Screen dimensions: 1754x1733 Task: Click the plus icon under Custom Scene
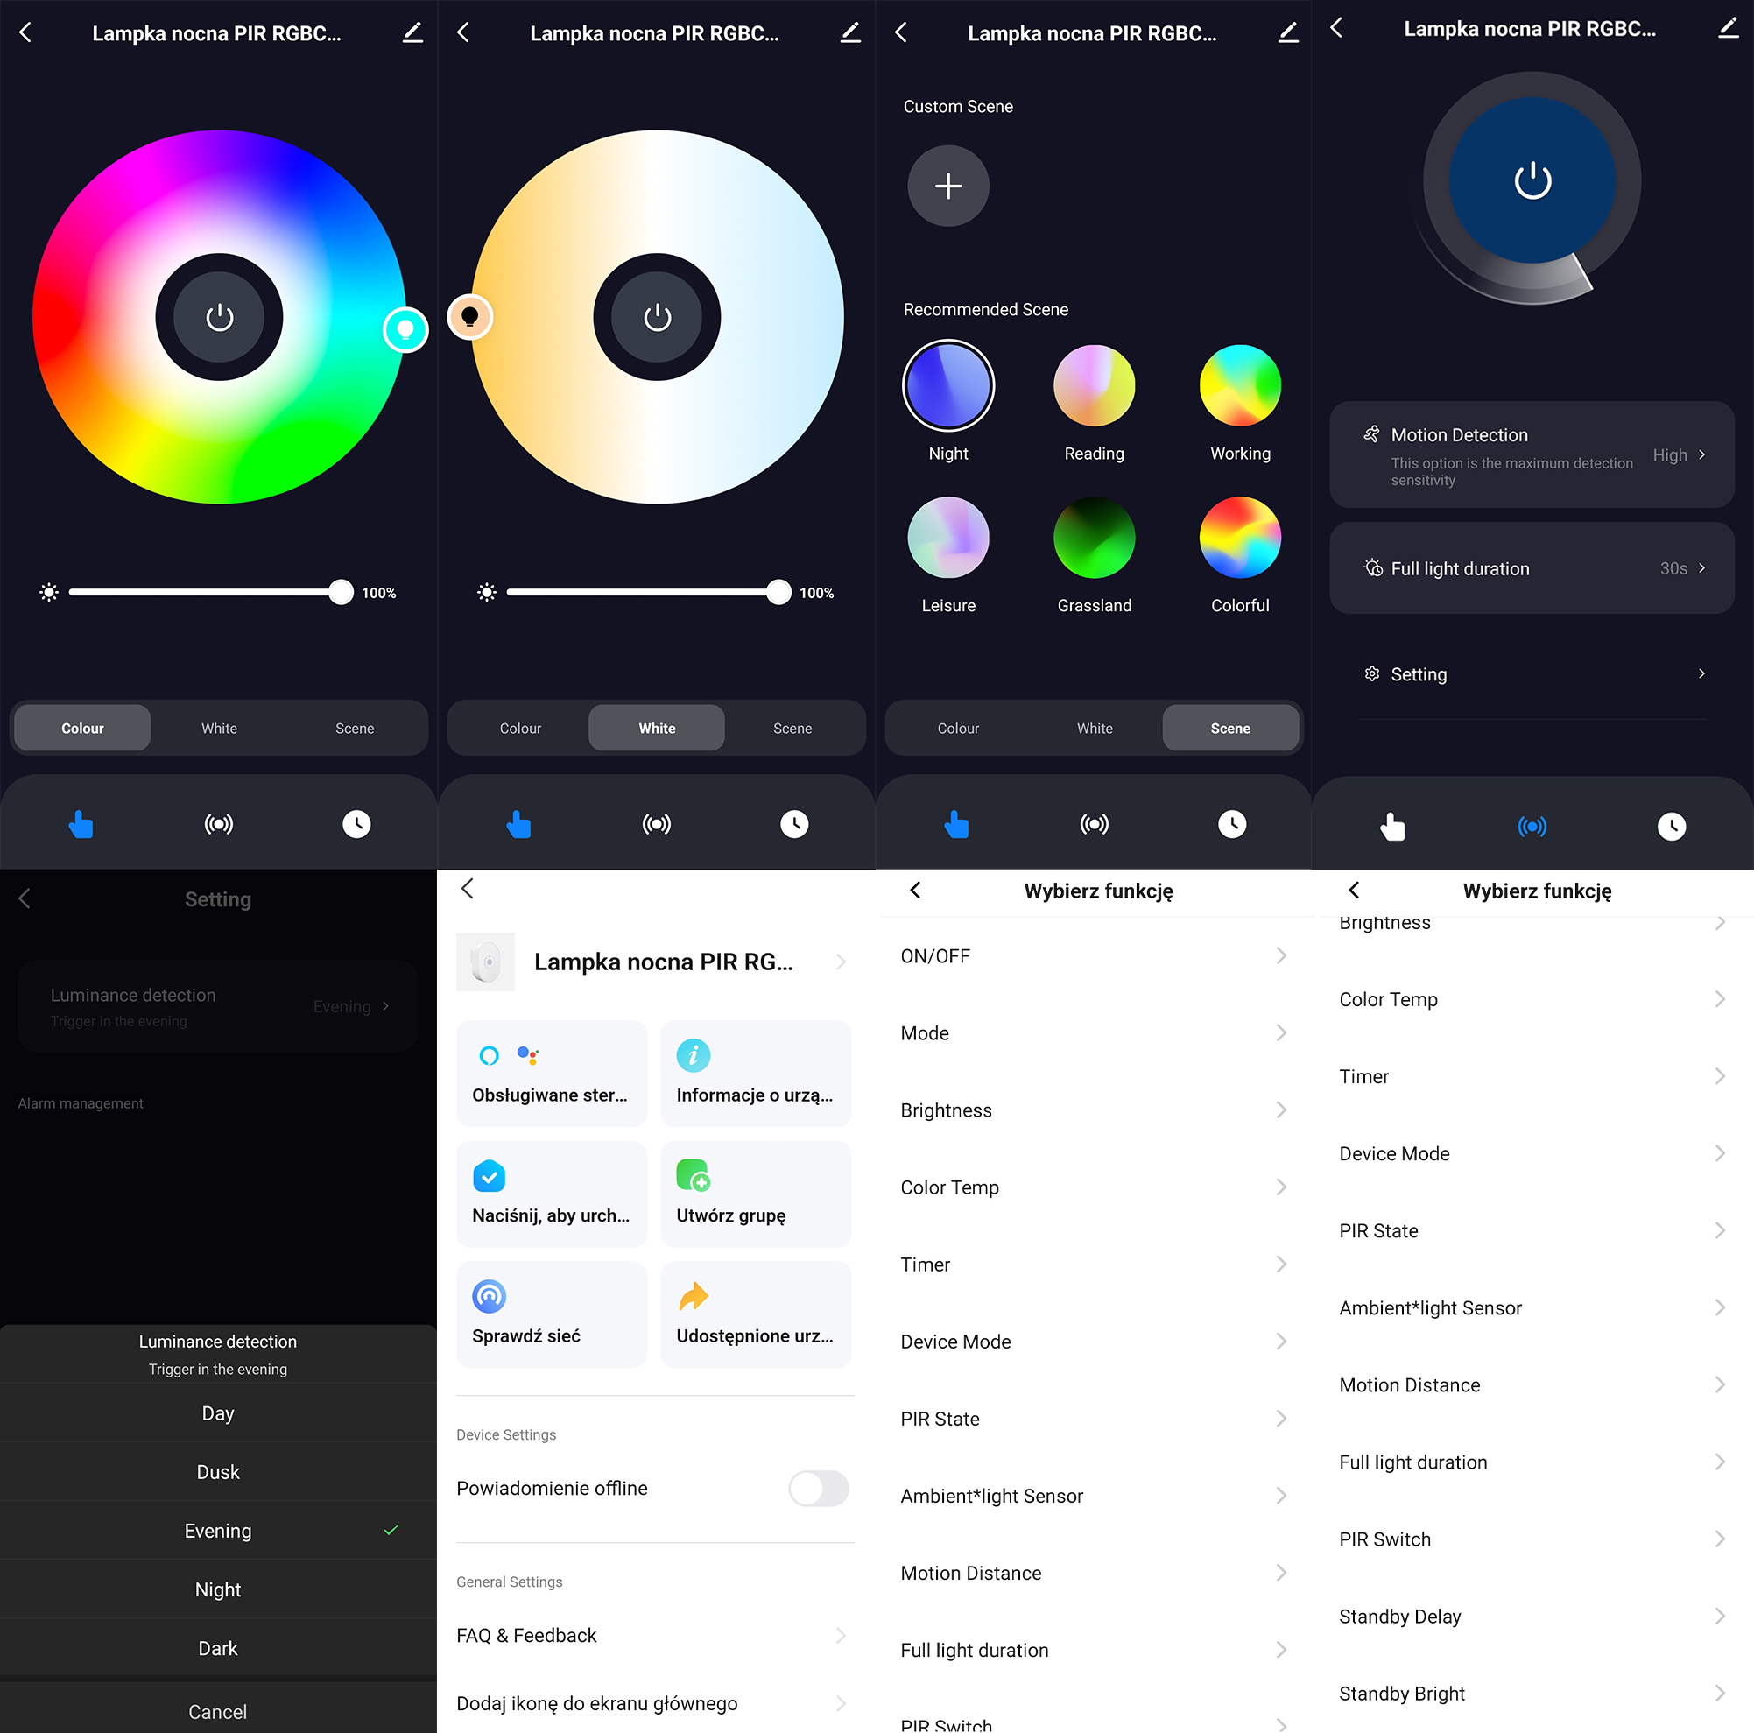pyautogui.click(x=947, y=187)
